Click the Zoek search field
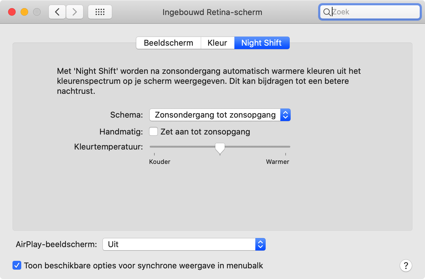Image resolution: width=425 pixels, height=279 pixels. point(374,12)
